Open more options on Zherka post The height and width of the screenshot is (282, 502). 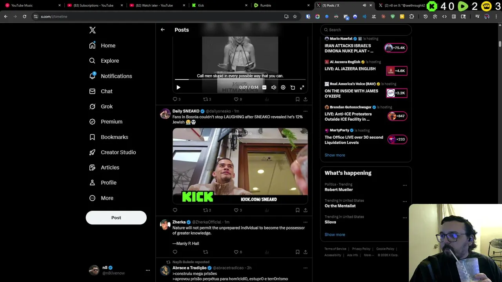tap(306, 222)
